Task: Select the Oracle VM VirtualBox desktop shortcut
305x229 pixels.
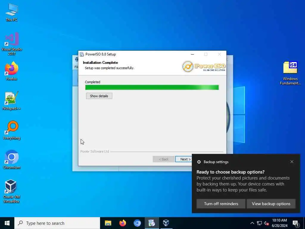Action: pos(12,191)
